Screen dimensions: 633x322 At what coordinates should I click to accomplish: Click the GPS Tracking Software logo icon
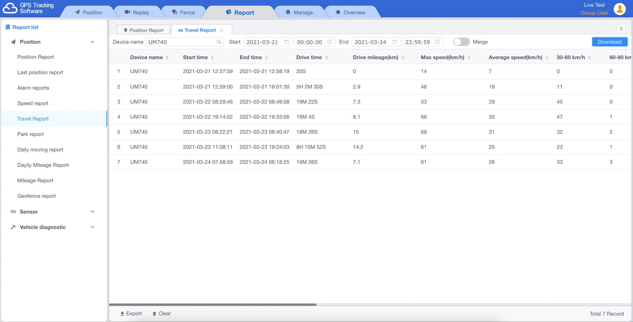(10, 7)
